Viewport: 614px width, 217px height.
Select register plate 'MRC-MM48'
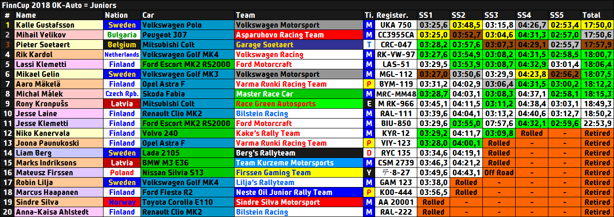coord(396,94)
